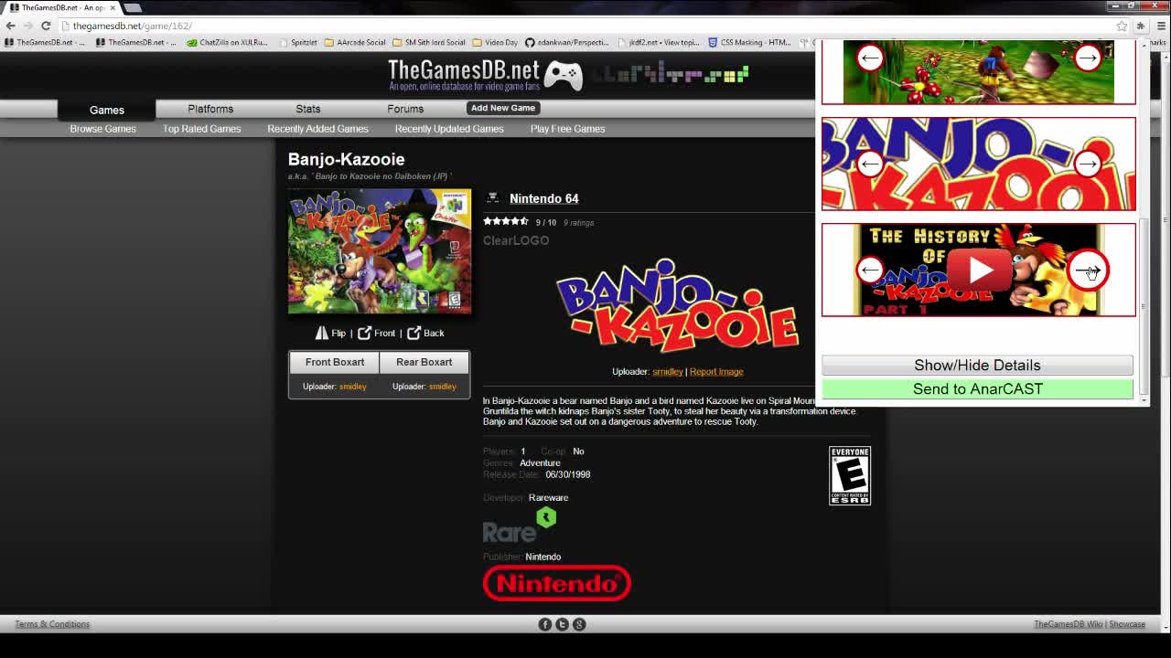Open the Platforms menu tab
This screenshot has width=1171, height=658.
point(210,109)
